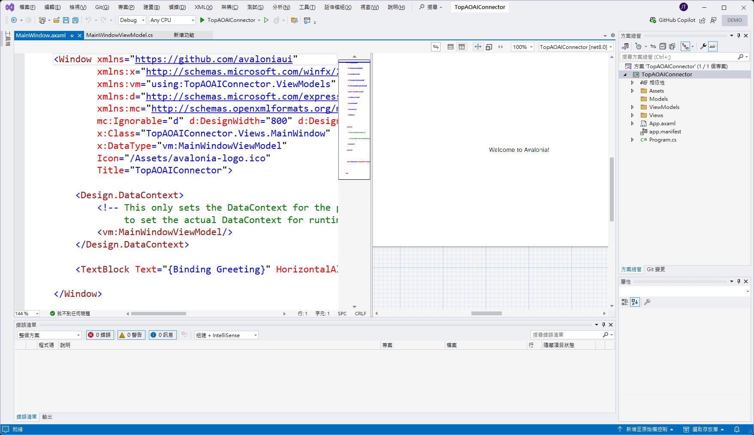The width and height of the screenshot is (754, 435).
Task: Toggle the 0 訊息 messages filter
Action: [x=163, y=335]
